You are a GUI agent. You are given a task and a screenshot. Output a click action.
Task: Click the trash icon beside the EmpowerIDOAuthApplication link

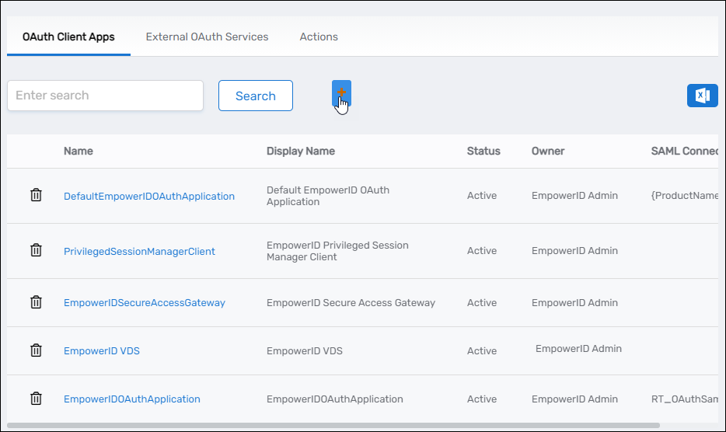click(36, 398)
